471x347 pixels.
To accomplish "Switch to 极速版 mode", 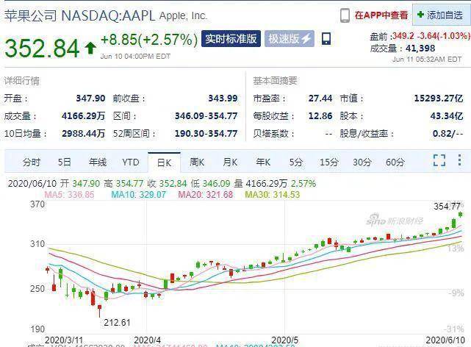I will pos(290,39).
